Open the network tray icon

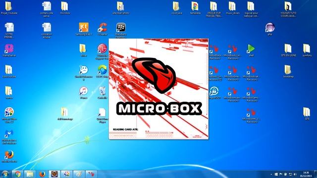pos(290,174)
